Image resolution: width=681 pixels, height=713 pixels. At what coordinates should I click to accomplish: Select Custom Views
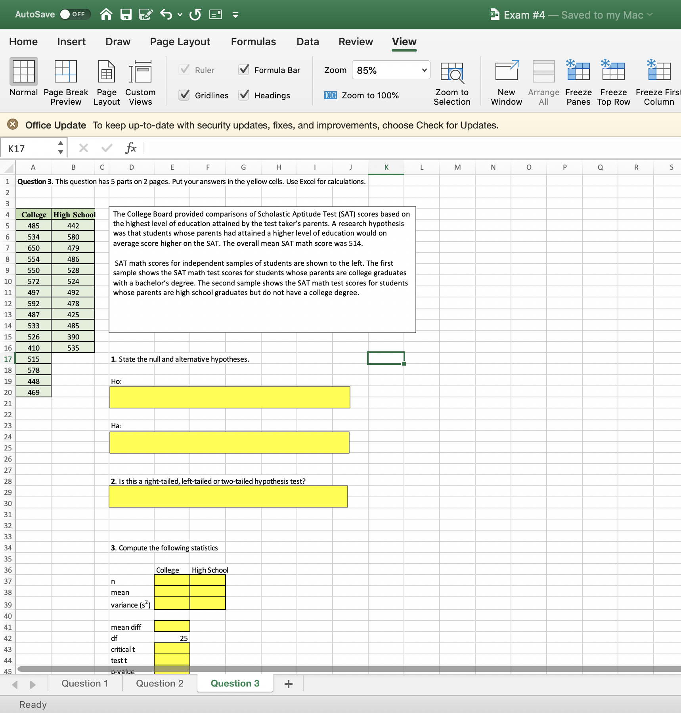pyautogui.click(x=140, y=79)
